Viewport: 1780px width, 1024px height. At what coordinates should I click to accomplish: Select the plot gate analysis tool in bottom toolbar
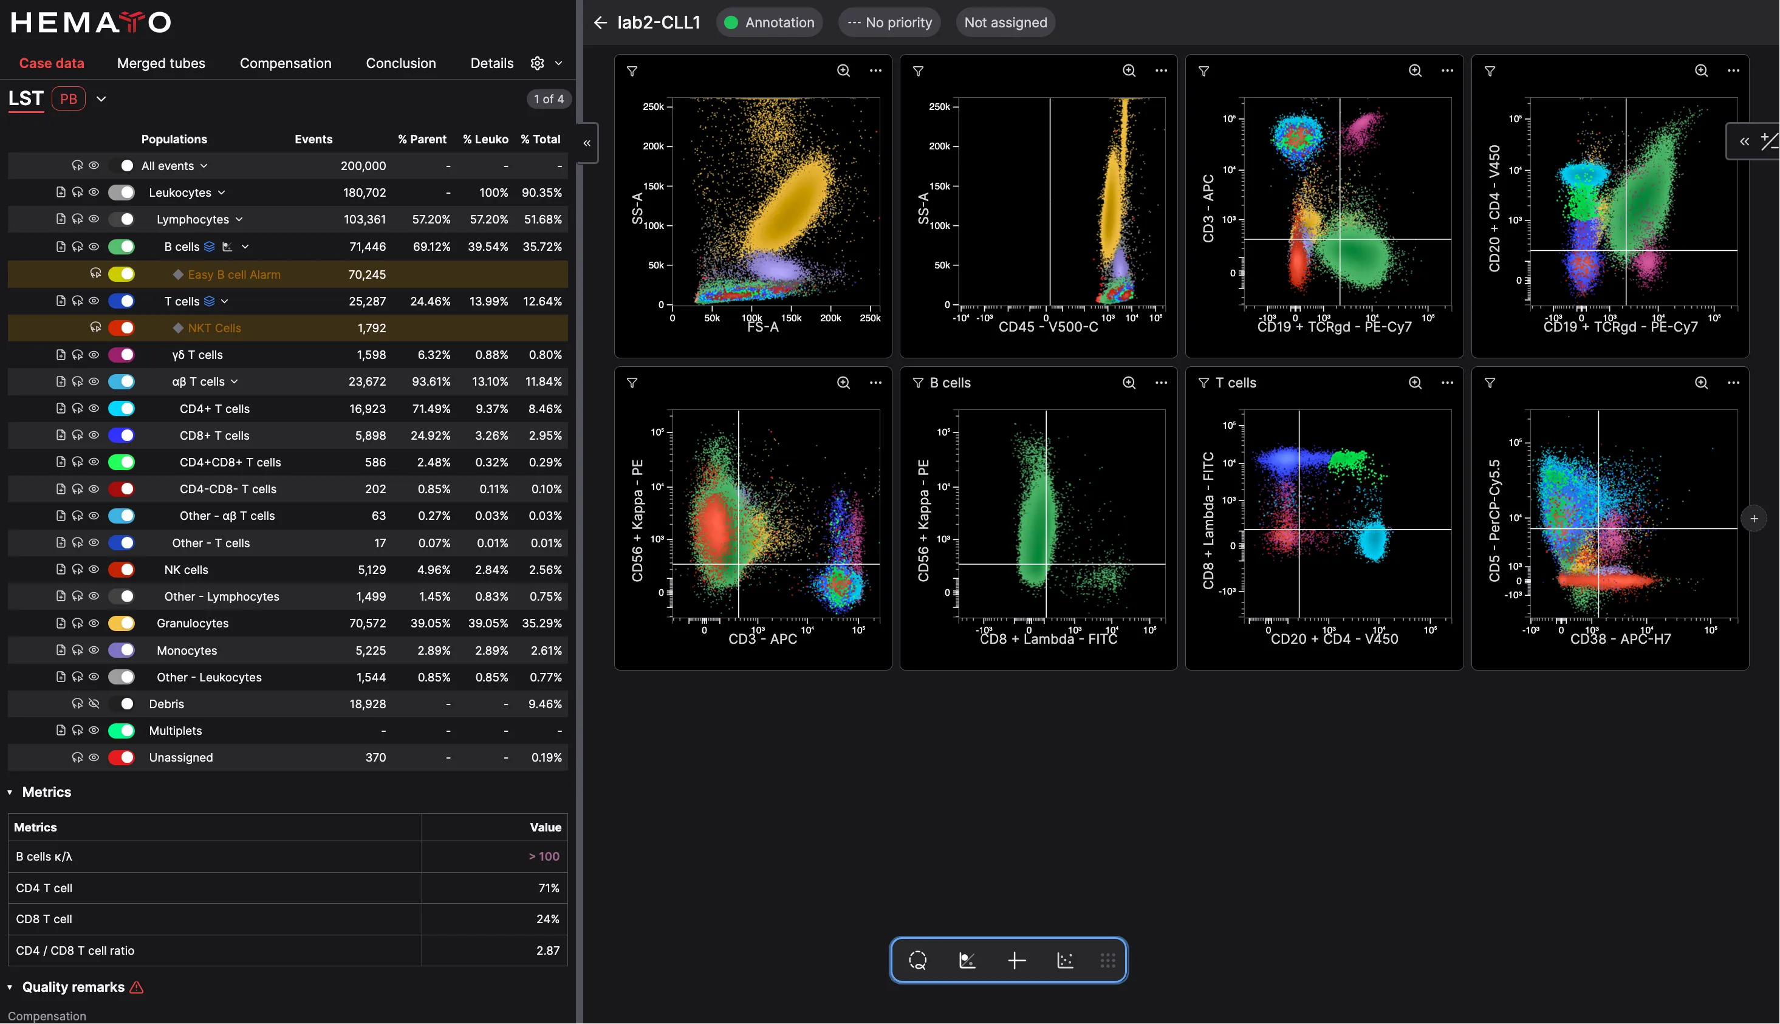967,960
